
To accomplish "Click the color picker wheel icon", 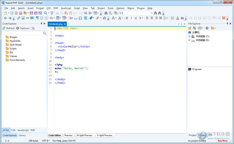I will click(x=105, y=18).
